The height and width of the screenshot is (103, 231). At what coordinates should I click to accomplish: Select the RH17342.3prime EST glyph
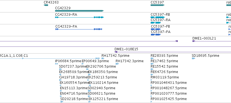(117, 64)
